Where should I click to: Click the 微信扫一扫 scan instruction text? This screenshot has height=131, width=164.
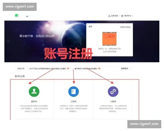(109, 50)
